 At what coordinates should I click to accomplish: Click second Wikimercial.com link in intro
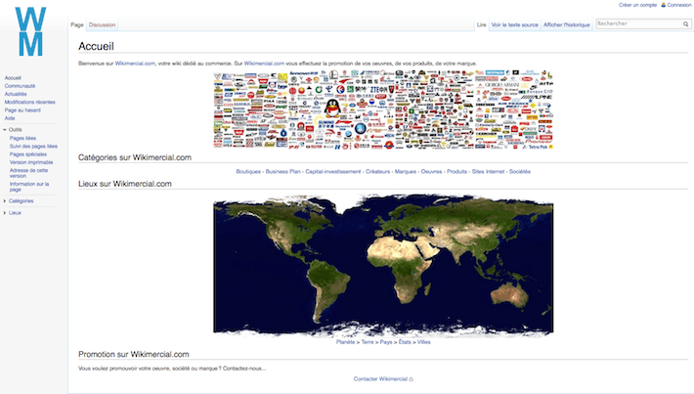[264, 64]
